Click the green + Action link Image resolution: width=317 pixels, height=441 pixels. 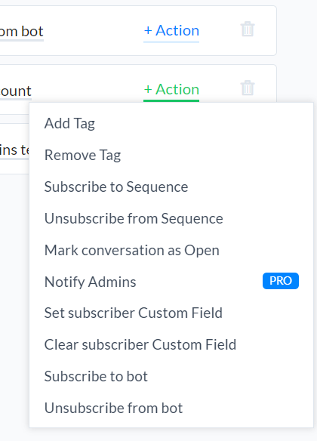(171, 89)
